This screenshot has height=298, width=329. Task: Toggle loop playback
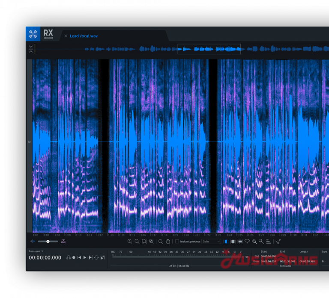click(96, 257)
